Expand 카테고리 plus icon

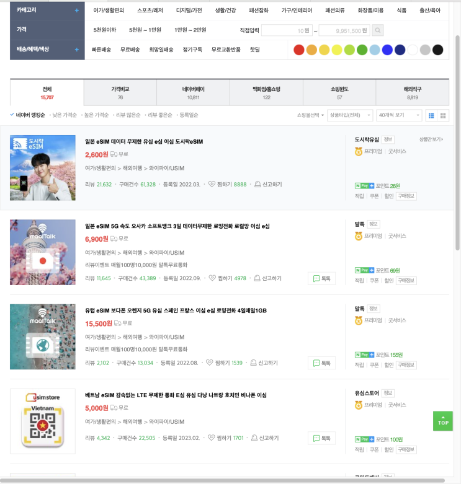pos(77,11)
